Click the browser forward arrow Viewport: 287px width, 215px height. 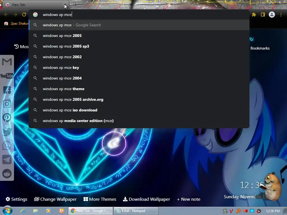point(15,15)
